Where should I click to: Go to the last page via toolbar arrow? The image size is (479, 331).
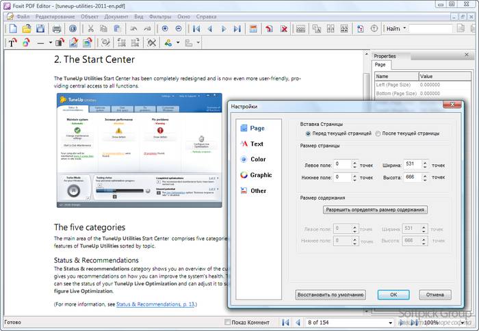pyautogui.click(x=237, y=29)
